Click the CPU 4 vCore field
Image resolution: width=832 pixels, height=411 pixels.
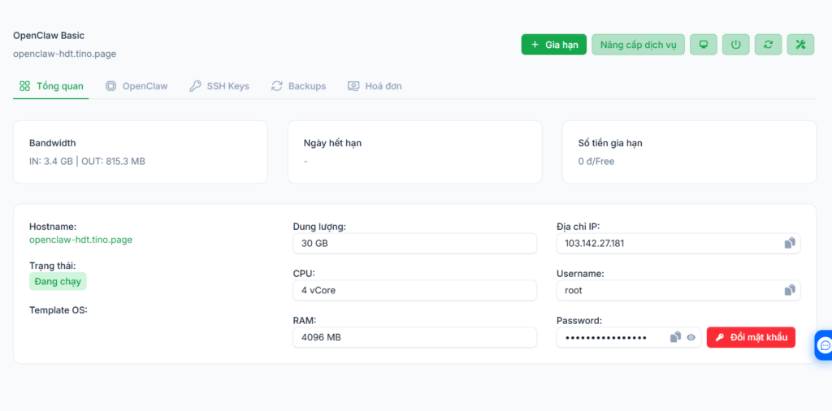pyautogui.click(x=414, y=290)
